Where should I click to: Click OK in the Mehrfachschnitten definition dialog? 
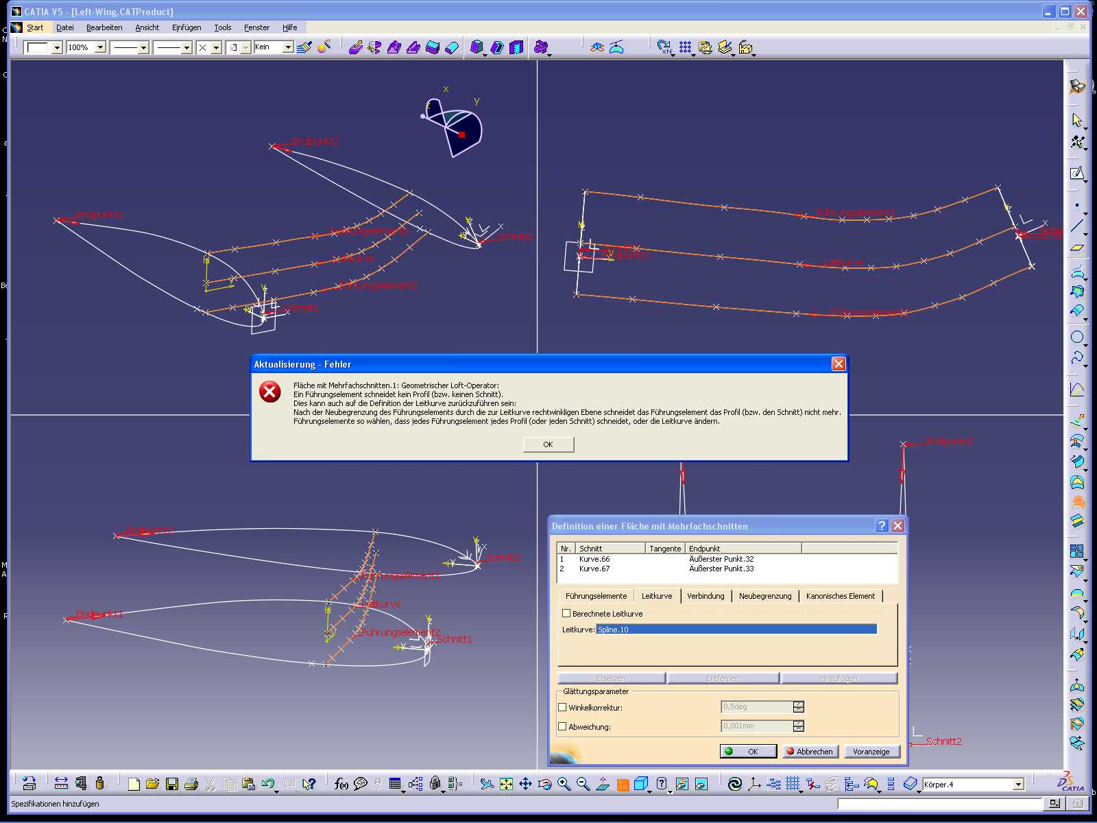[748, 751]
